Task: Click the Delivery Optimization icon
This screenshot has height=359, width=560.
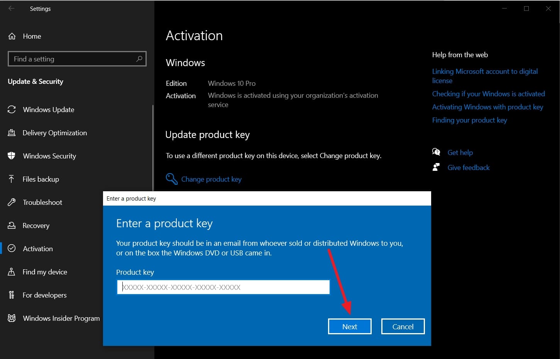Action: 12,133
